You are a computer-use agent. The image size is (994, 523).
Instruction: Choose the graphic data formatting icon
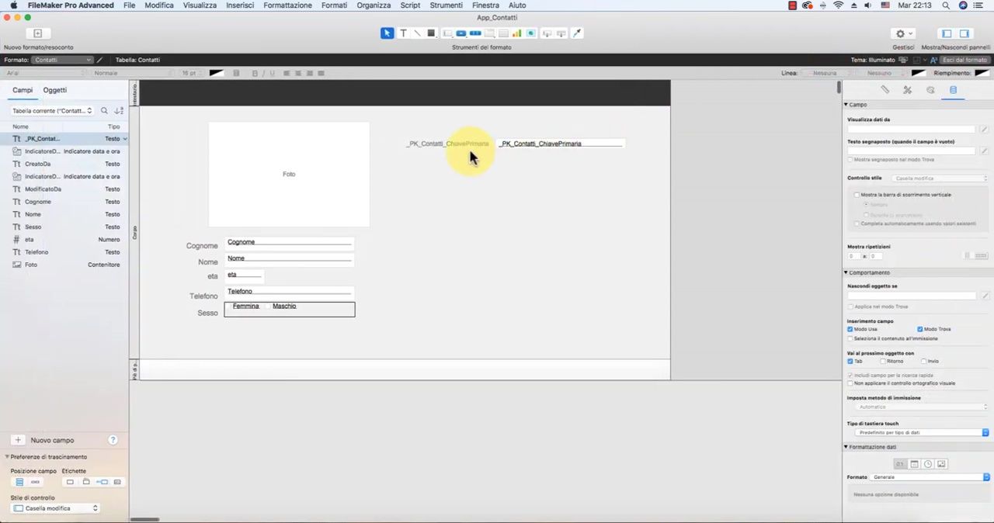[942, 464]
